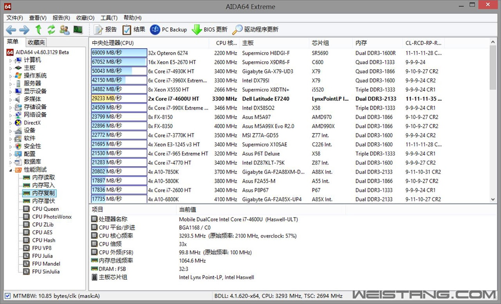Toggle the MTMBW status bar checkbox

click(x=7, y=296)
